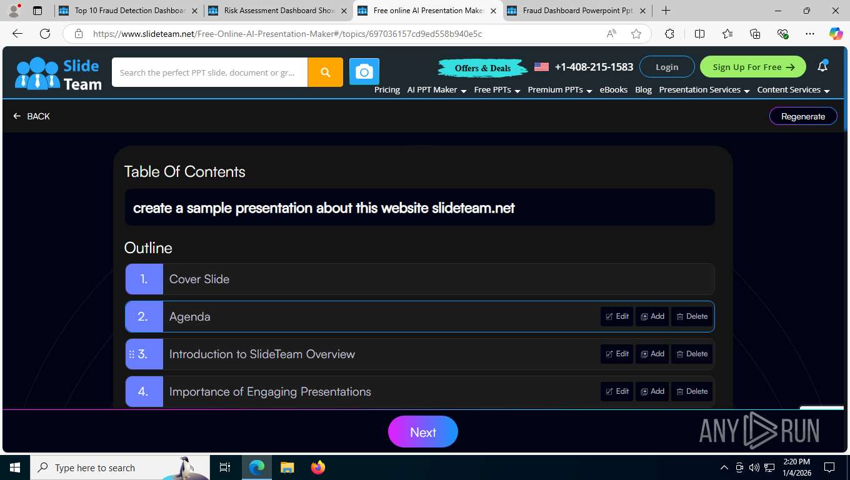Open the Edge tab actions menu icon
850x480 pixels.
tap(37, 11)
